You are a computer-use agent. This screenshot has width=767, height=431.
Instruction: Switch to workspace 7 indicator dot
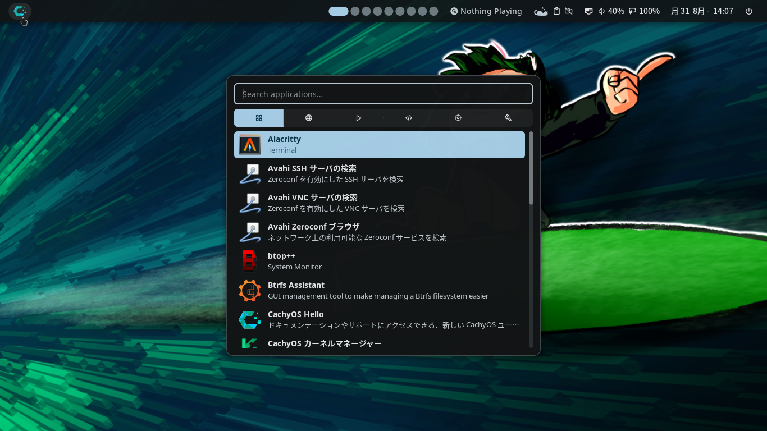411,11
